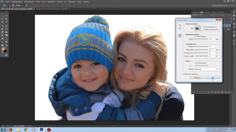Open the View mode thumbnail dropdown
The width and height of the screenshot is (236, 132).
click(198, 28)
